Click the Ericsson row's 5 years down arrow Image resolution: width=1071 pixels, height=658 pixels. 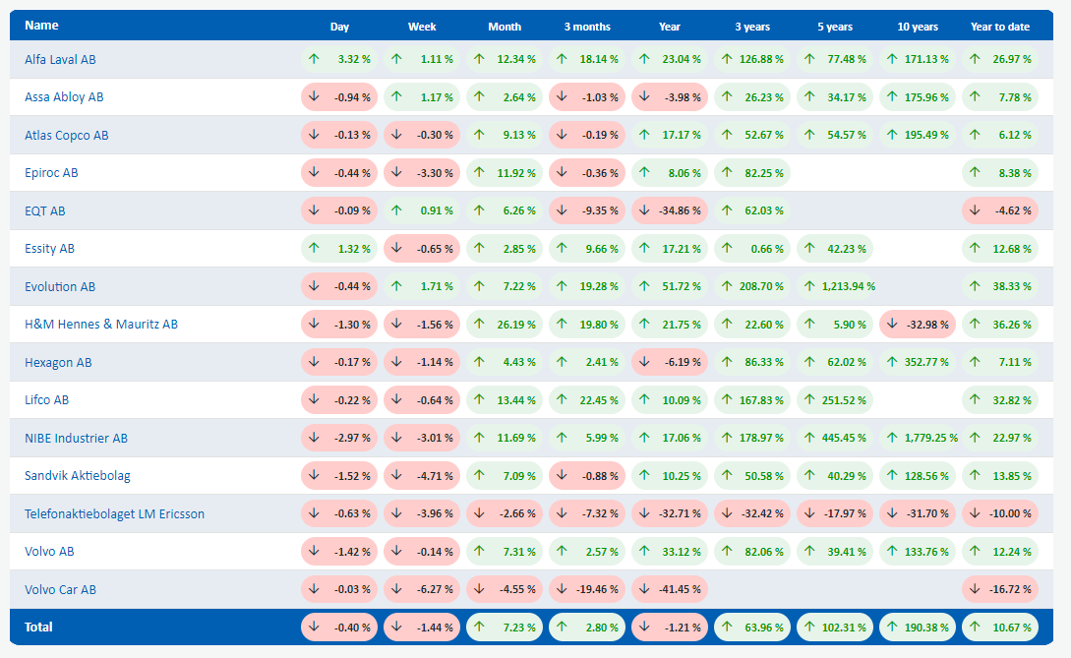tap(809, 513)
